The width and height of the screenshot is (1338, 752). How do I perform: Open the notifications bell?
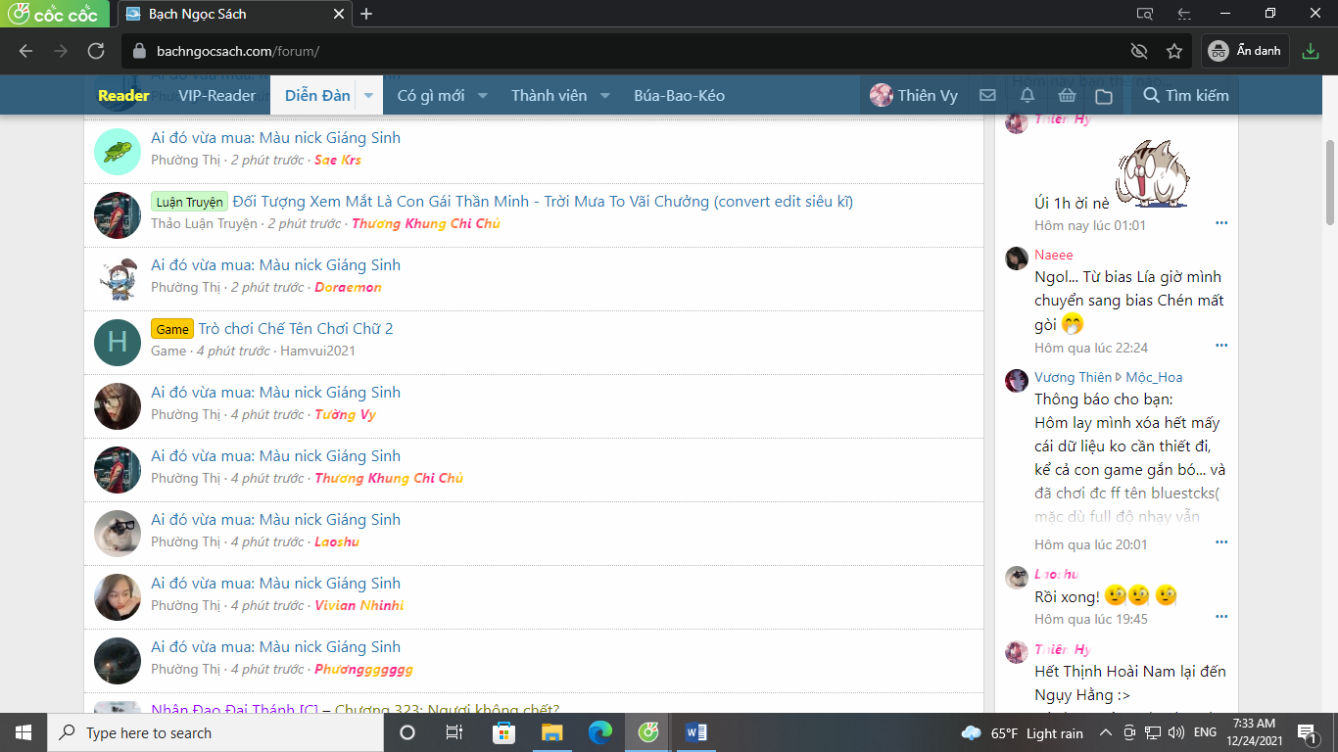(x=1027, y=96)
